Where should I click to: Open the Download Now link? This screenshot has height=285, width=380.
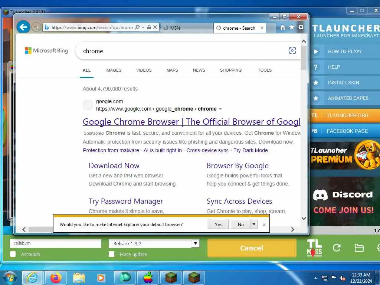[x=114, y=166]
